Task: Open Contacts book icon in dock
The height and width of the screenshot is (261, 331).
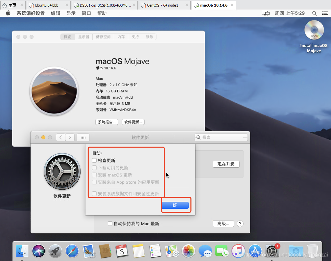Action: (105, 251)
